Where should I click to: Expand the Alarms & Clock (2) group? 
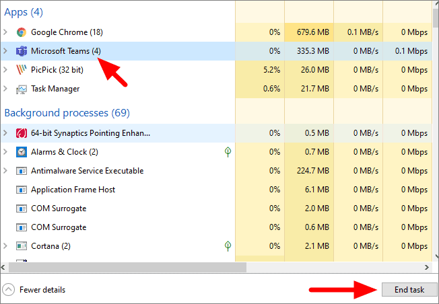tap(5, 152)
